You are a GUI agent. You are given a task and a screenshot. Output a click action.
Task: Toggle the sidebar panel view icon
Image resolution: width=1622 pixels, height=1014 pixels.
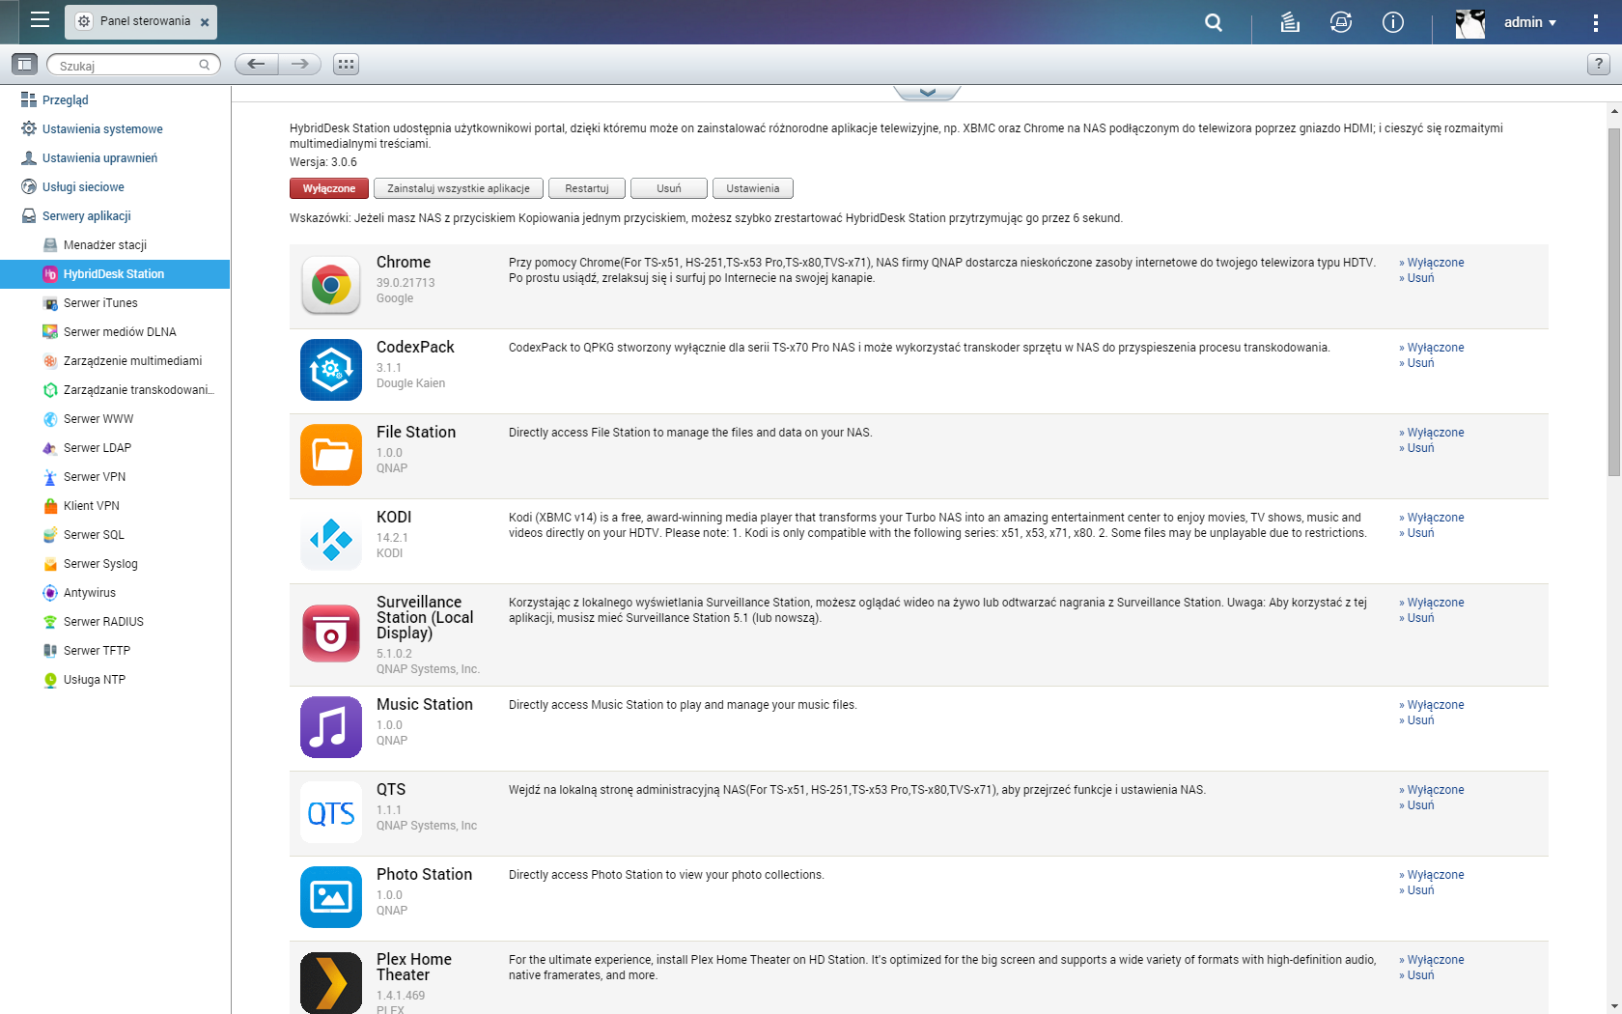tap(24, 64)
